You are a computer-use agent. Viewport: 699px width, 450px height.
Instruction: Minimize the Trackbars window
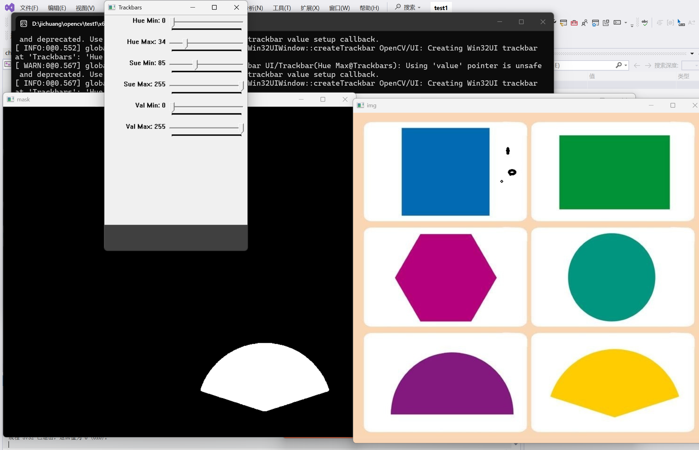coord(193,7)
